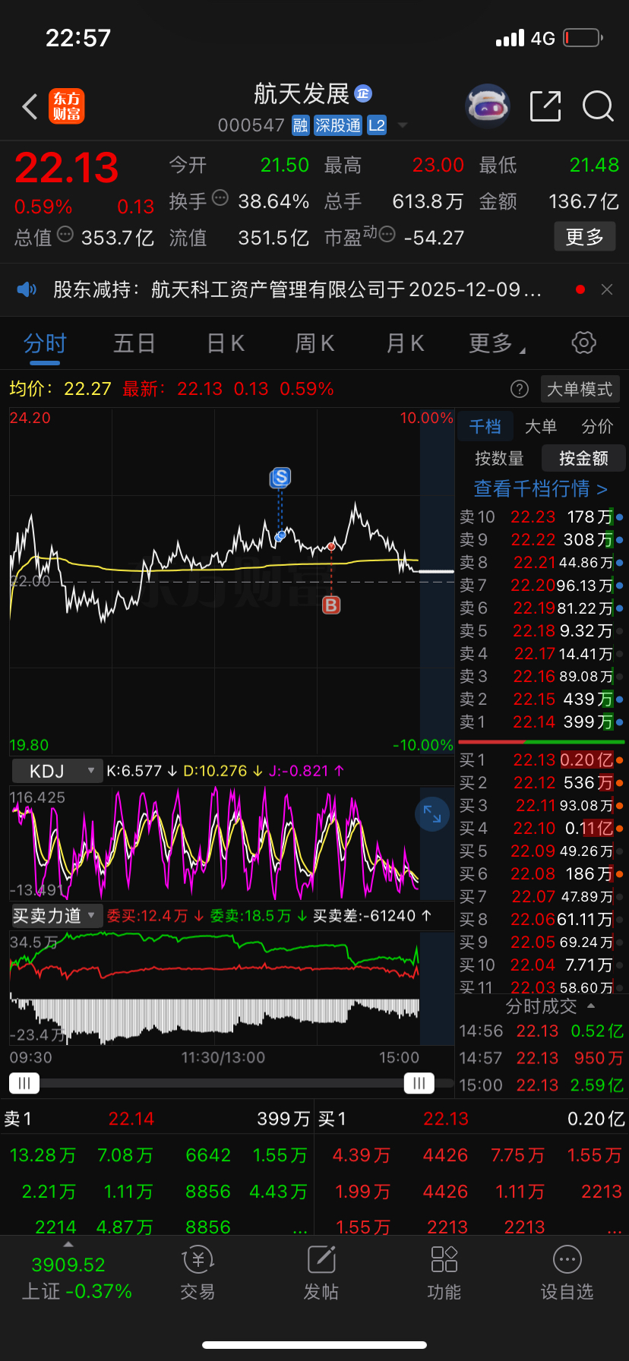629x1361 pixels.
Task: Open 查看千档行情 link
Action: point(541,488)
